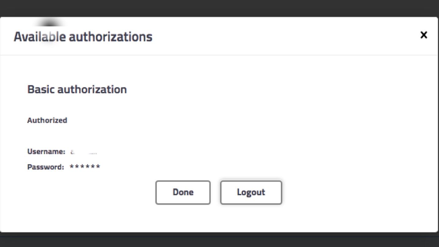Click the darkened overlay below the dialog
Screen dimensions: 439x247
[219, 241]
